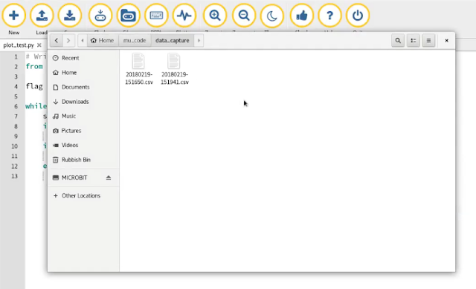Toggle the Plotter waveform icon

184,15
